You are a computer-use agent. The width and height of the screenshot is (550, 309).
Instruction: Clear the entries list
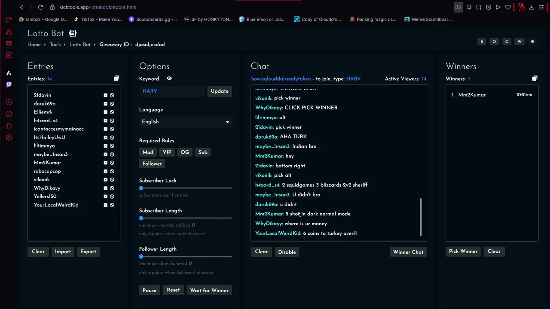tap(38, 252)
